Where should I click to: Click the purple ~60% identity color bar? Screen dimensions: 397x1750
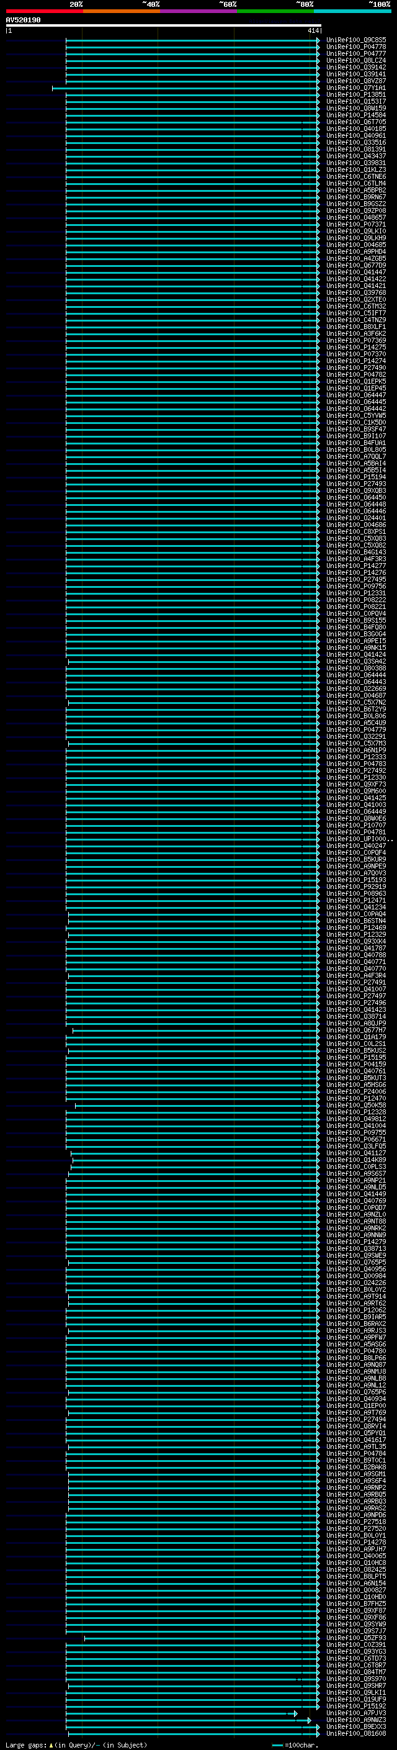tap(198, 11)
